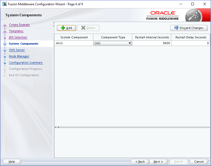
Task: Select the ohs1 system component cell
Action: click(x=74, y=43)
